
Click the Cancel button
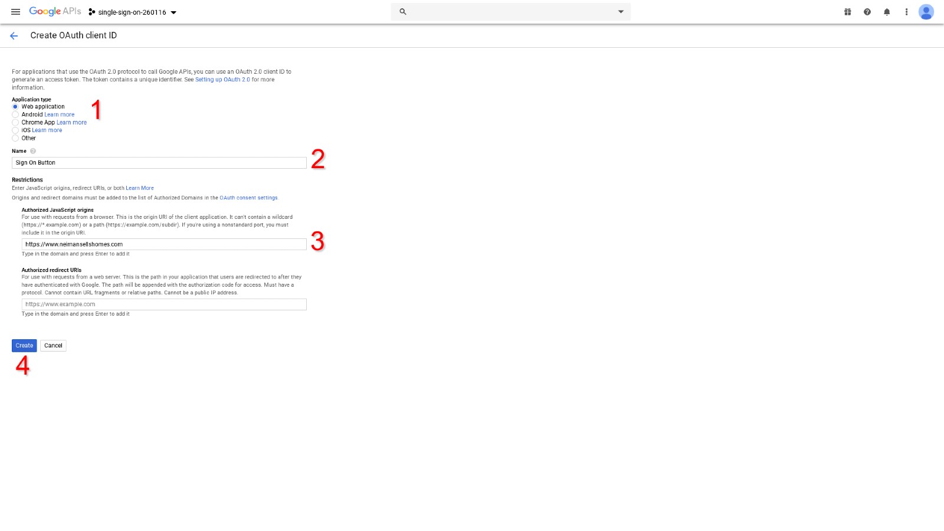pos(53,345)
